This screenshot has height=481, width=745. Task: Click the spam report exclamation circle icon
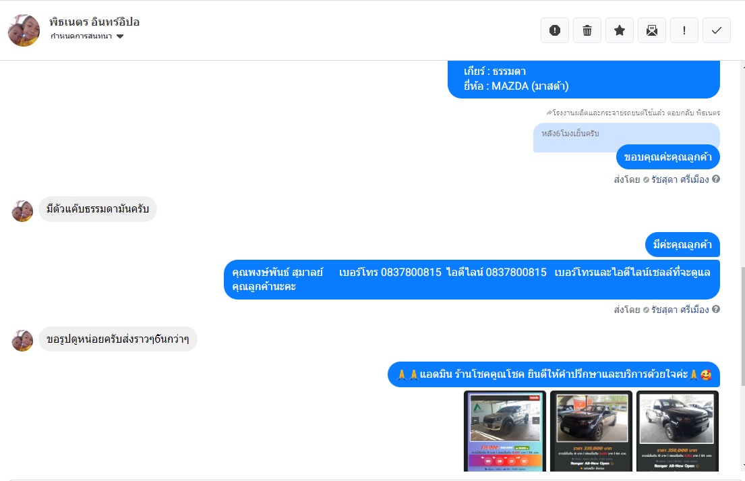tap(554, 30)
